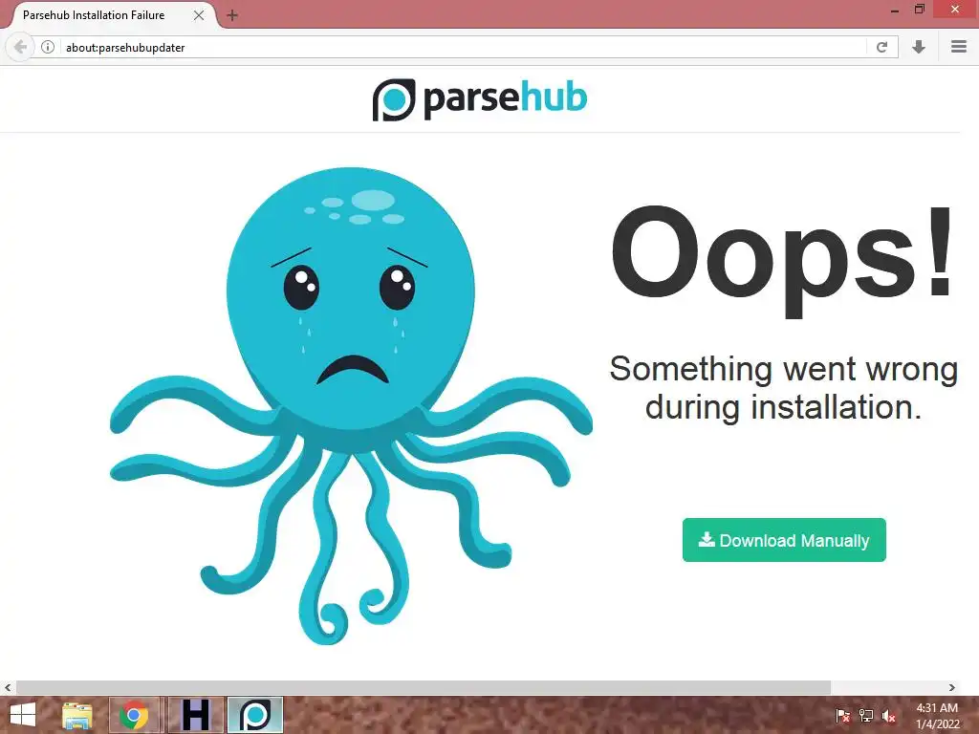Click the network status tray icon
This screenshot has height=734, width=979.
click(866, 716)
